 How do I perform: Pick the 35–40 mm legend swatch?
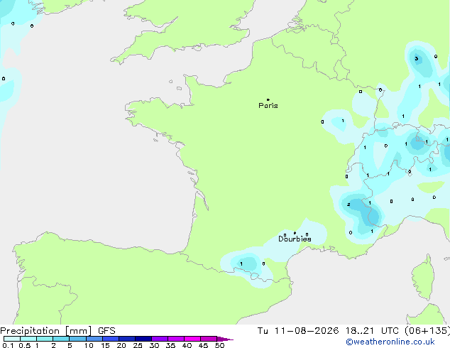(176, 339)
